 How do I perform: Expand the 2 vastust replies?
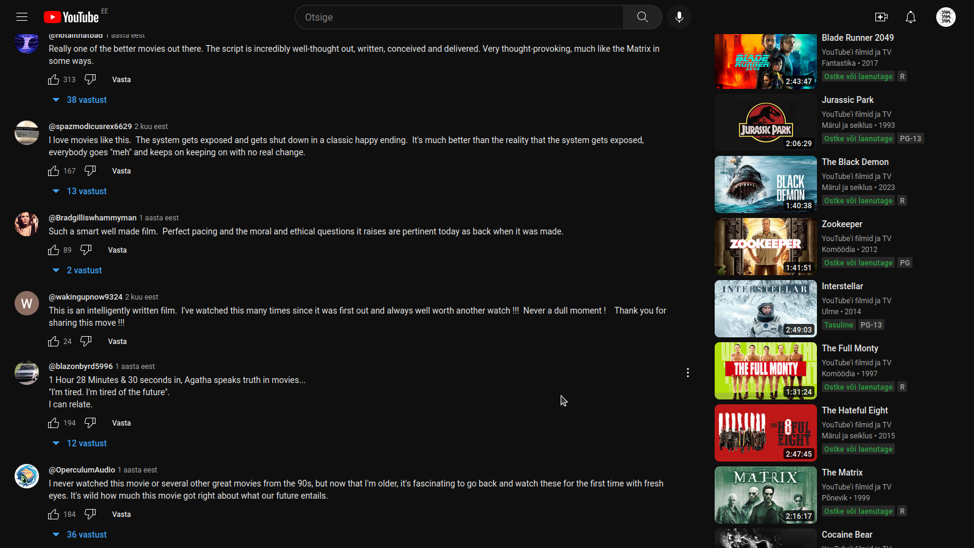click(x=77, y=270)
